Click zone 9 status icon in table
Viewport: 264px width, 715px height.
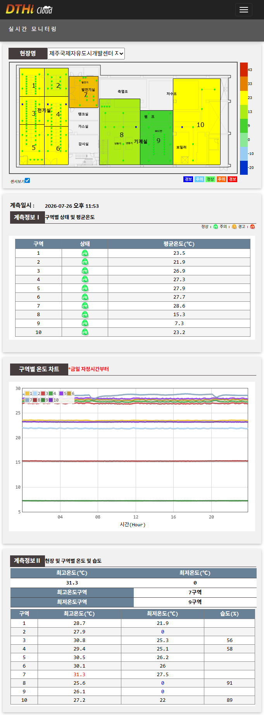pos(85,324)
